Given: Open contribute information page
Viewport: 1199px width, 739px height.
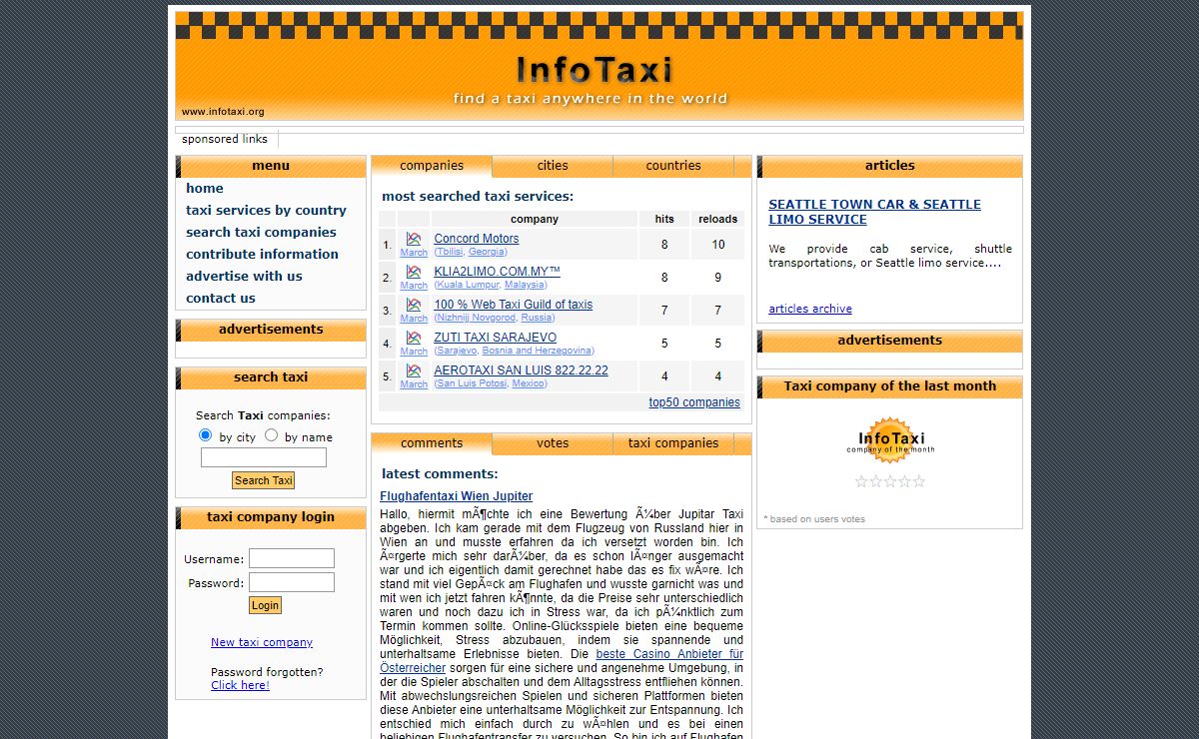Looking at the screenshot, I should [262, 254].
